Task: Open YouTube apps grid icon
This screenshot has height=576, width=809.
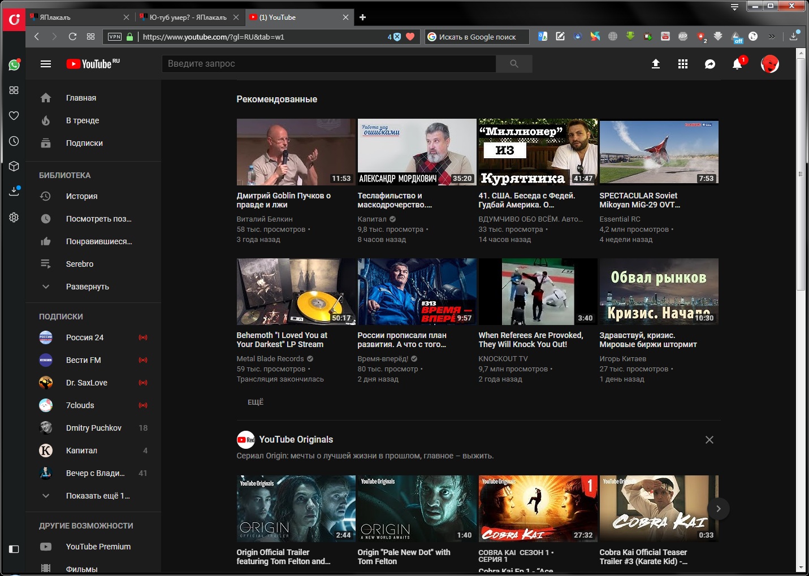Action: click(x=683, y=64)
